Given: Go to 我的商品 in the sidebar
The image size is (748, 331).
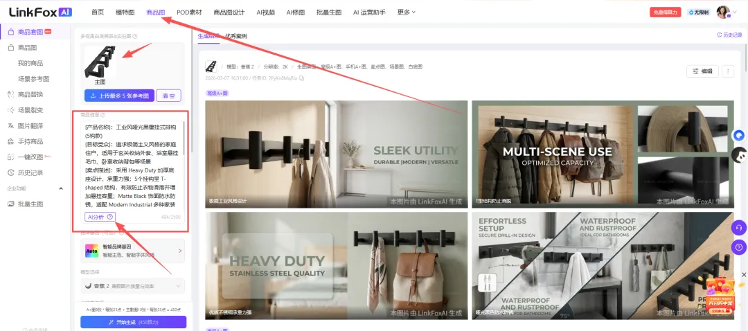Looking at the screenshot, I should pos(30,63).
